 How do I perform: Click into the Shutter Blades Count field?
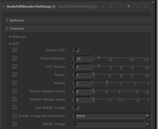pos(83,91)
